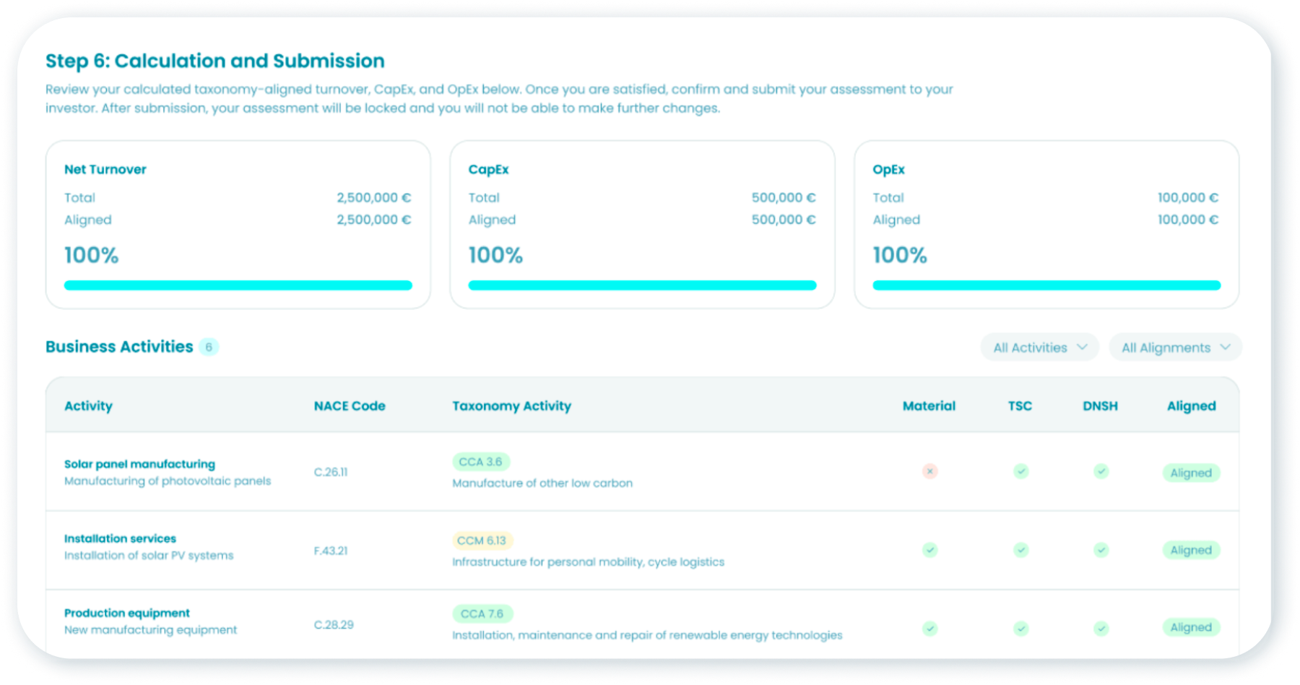Click the DNSH checkmark for Installation services
This screenshot has width=1300, height=685.
click(x=1101, y=550)
